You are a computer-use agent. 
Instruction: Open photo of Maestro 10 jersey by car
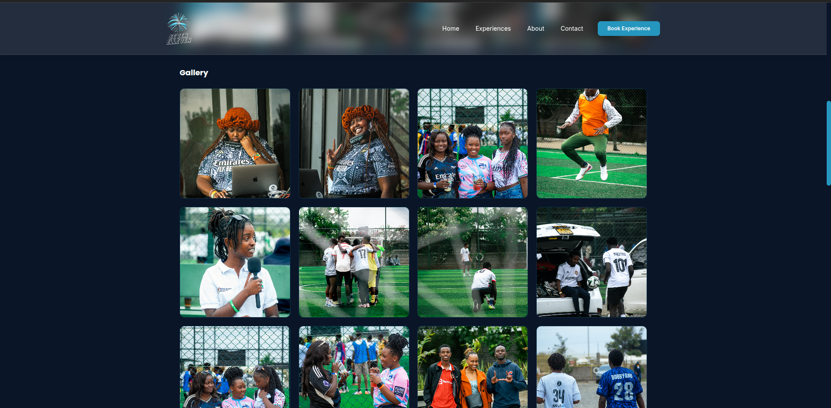point(592,262)
